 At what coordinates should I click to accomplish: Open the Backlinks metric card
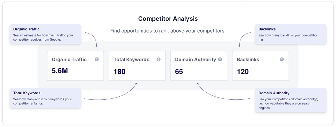260,66
